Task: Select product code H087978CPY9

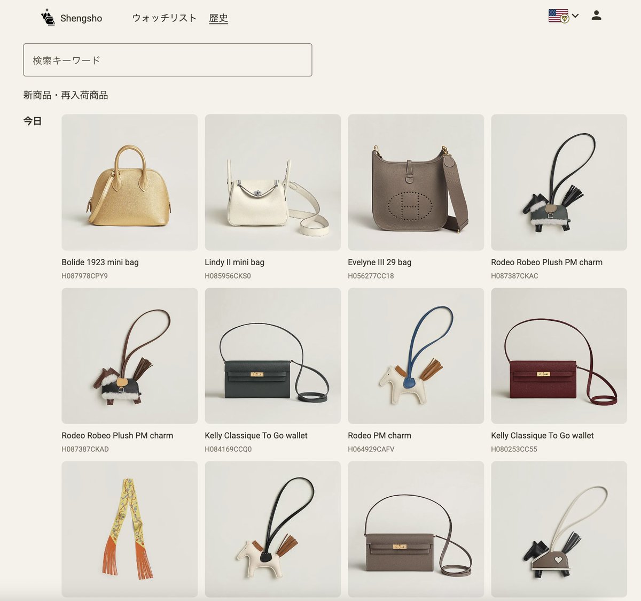Action: [84, 276]
